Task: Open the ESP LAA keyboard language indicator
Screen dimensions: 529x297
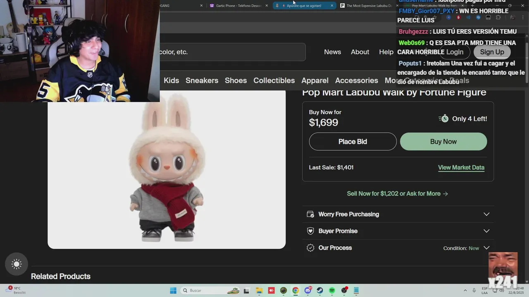Action: point(484,290)
